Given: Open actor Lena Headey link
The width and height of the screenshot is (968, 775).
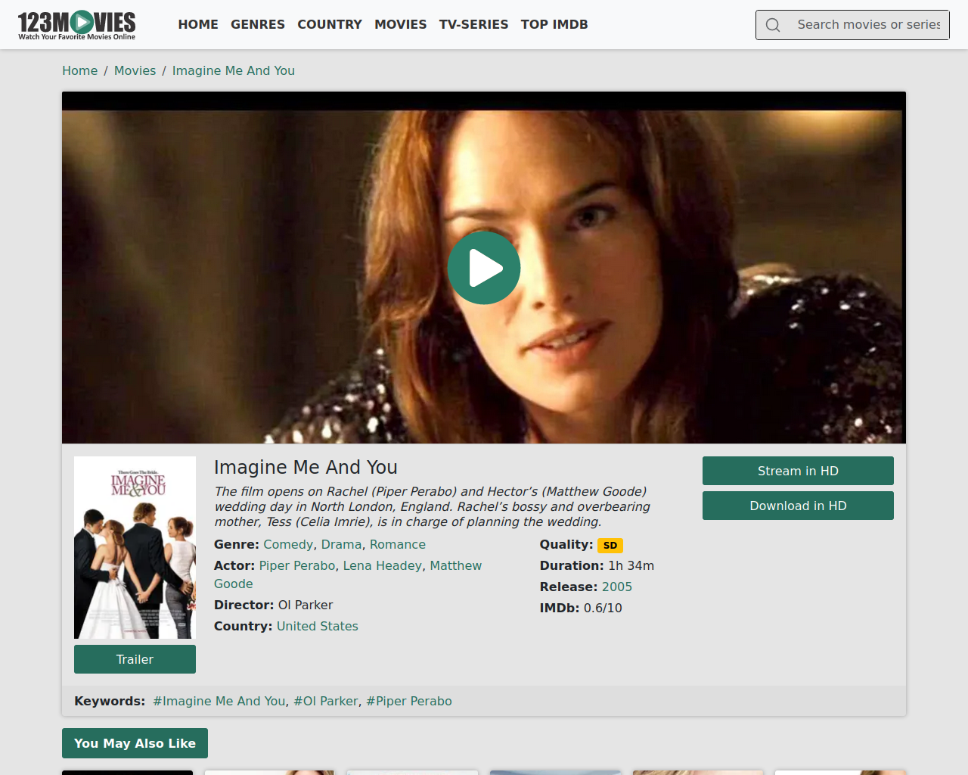Looking at the screenshot, I should click(x=383, y=565).
